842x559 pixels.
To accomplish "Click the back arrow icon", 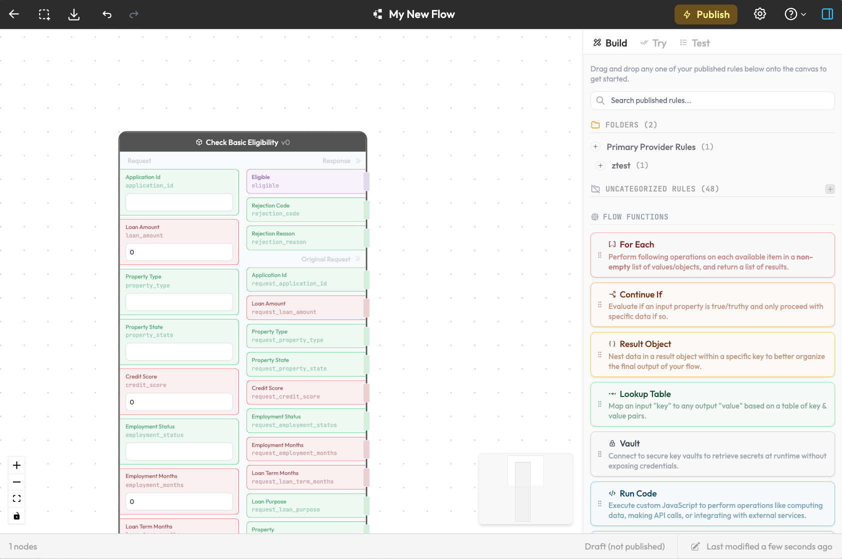I will click(14, 14).
